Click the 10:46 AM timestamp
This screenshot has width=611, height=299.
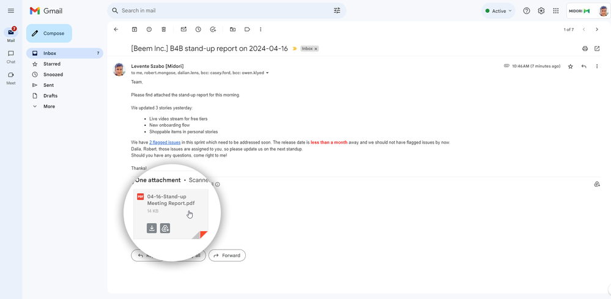pos(536,66)
